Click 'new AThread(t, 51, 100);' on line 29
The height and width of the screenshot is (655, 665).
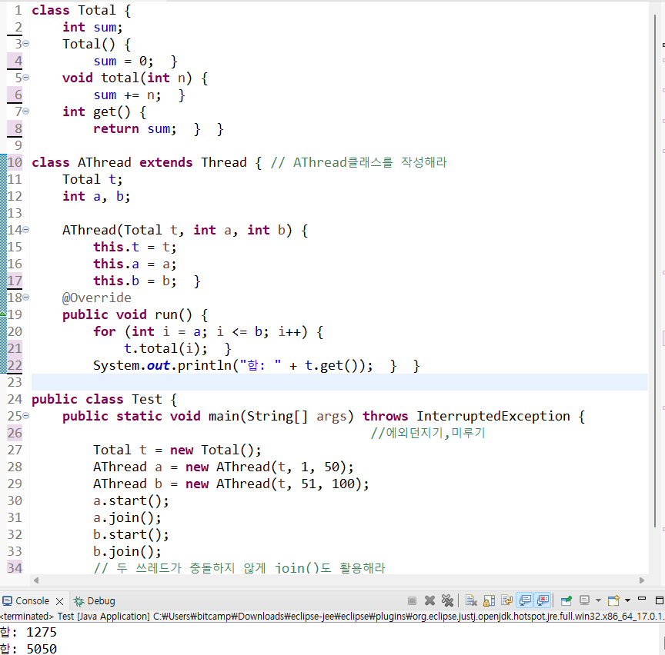coord(277,484)
